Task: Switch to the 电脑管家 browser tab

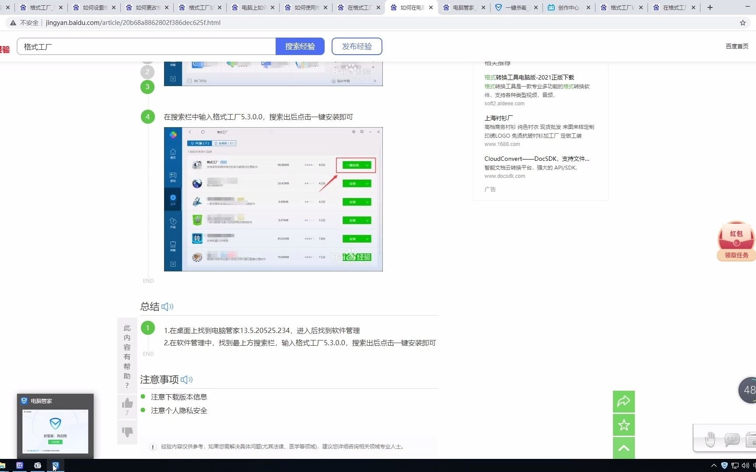Action: (x=464, y=7)
